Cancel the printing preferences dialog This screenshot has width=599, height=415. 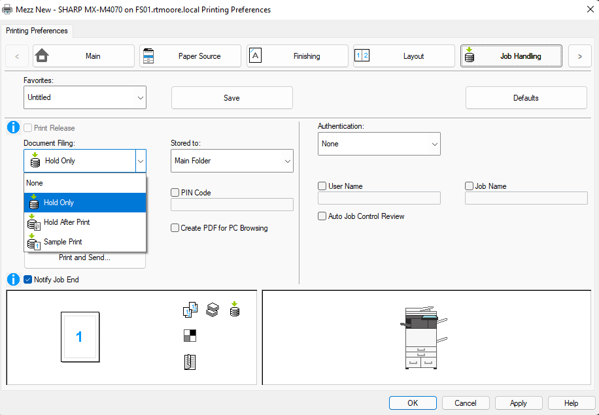point(466,403)
